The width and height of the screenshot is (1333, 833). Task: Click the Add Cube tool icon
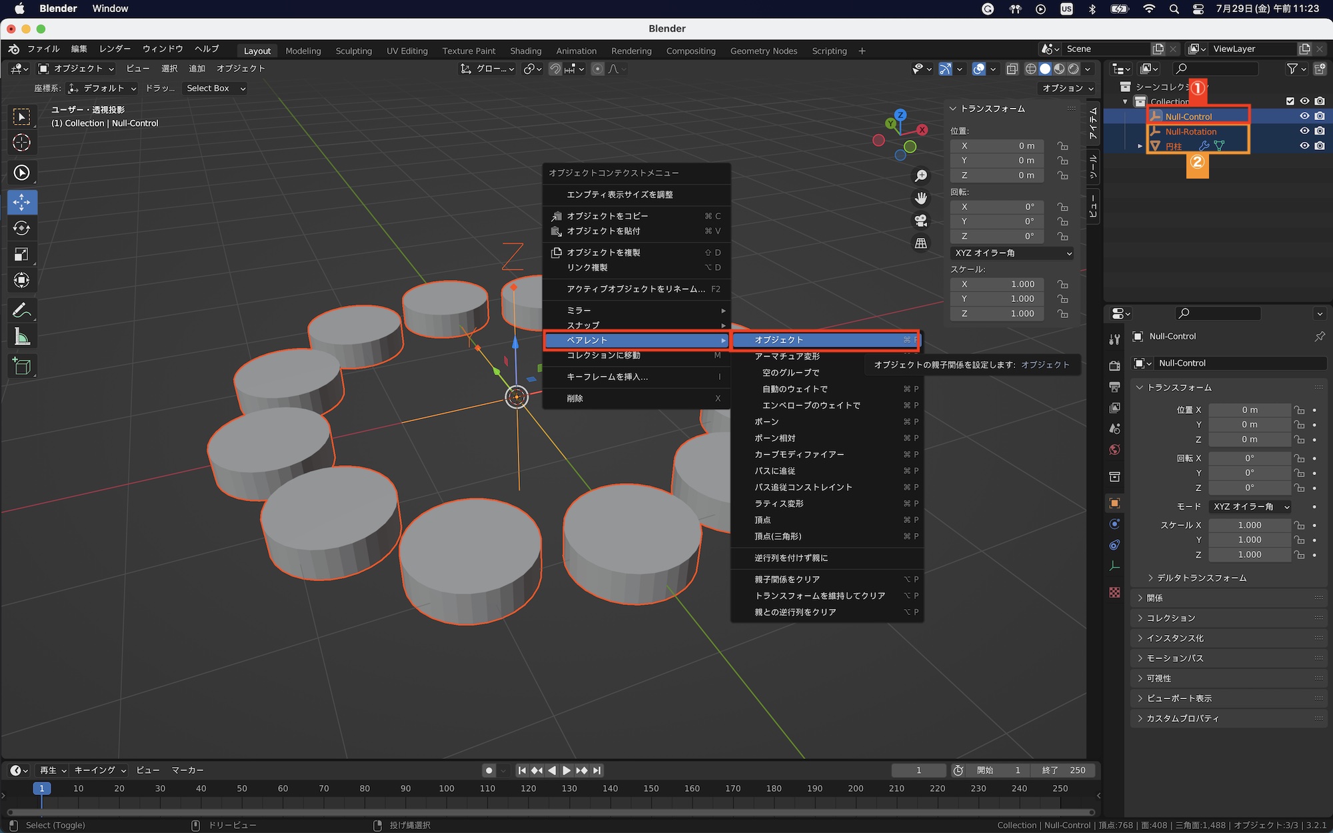coord(21,366)
